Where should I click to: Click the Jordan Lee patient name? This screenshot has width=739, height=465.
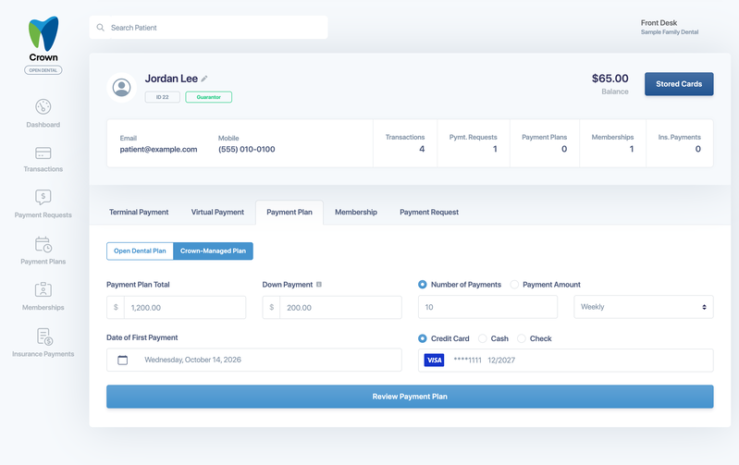pyautogui.click(x=171, y=79)
